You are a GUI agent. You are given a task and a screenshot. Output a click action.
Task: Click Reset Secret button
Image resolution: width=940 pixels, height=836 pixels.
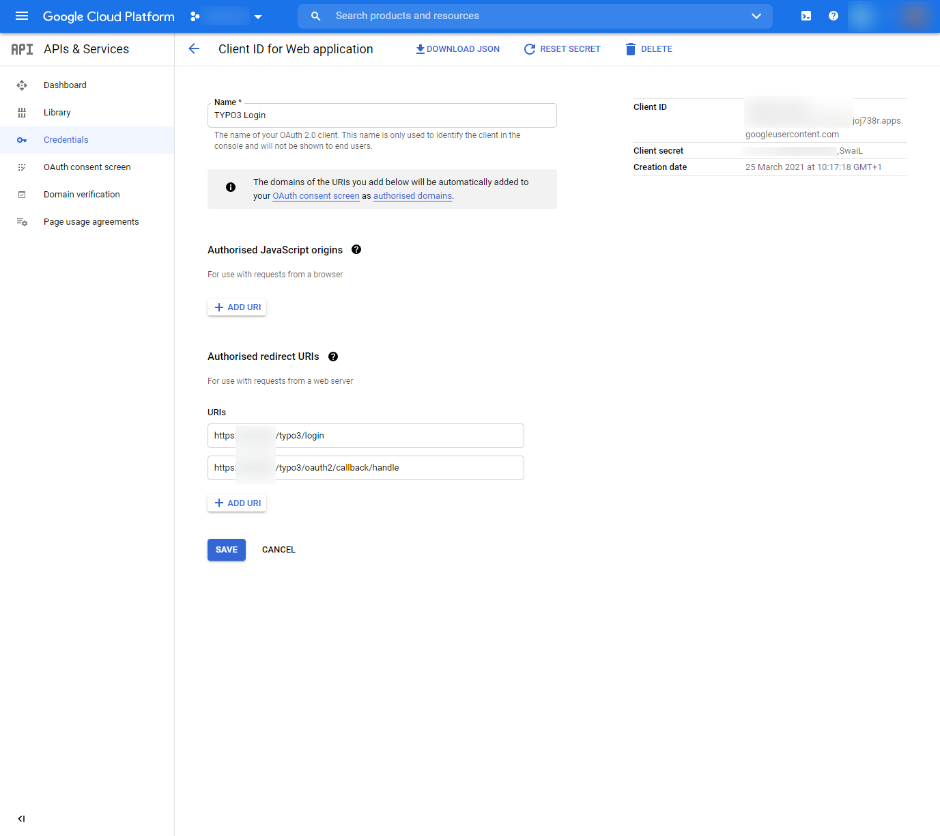point(562,49)
